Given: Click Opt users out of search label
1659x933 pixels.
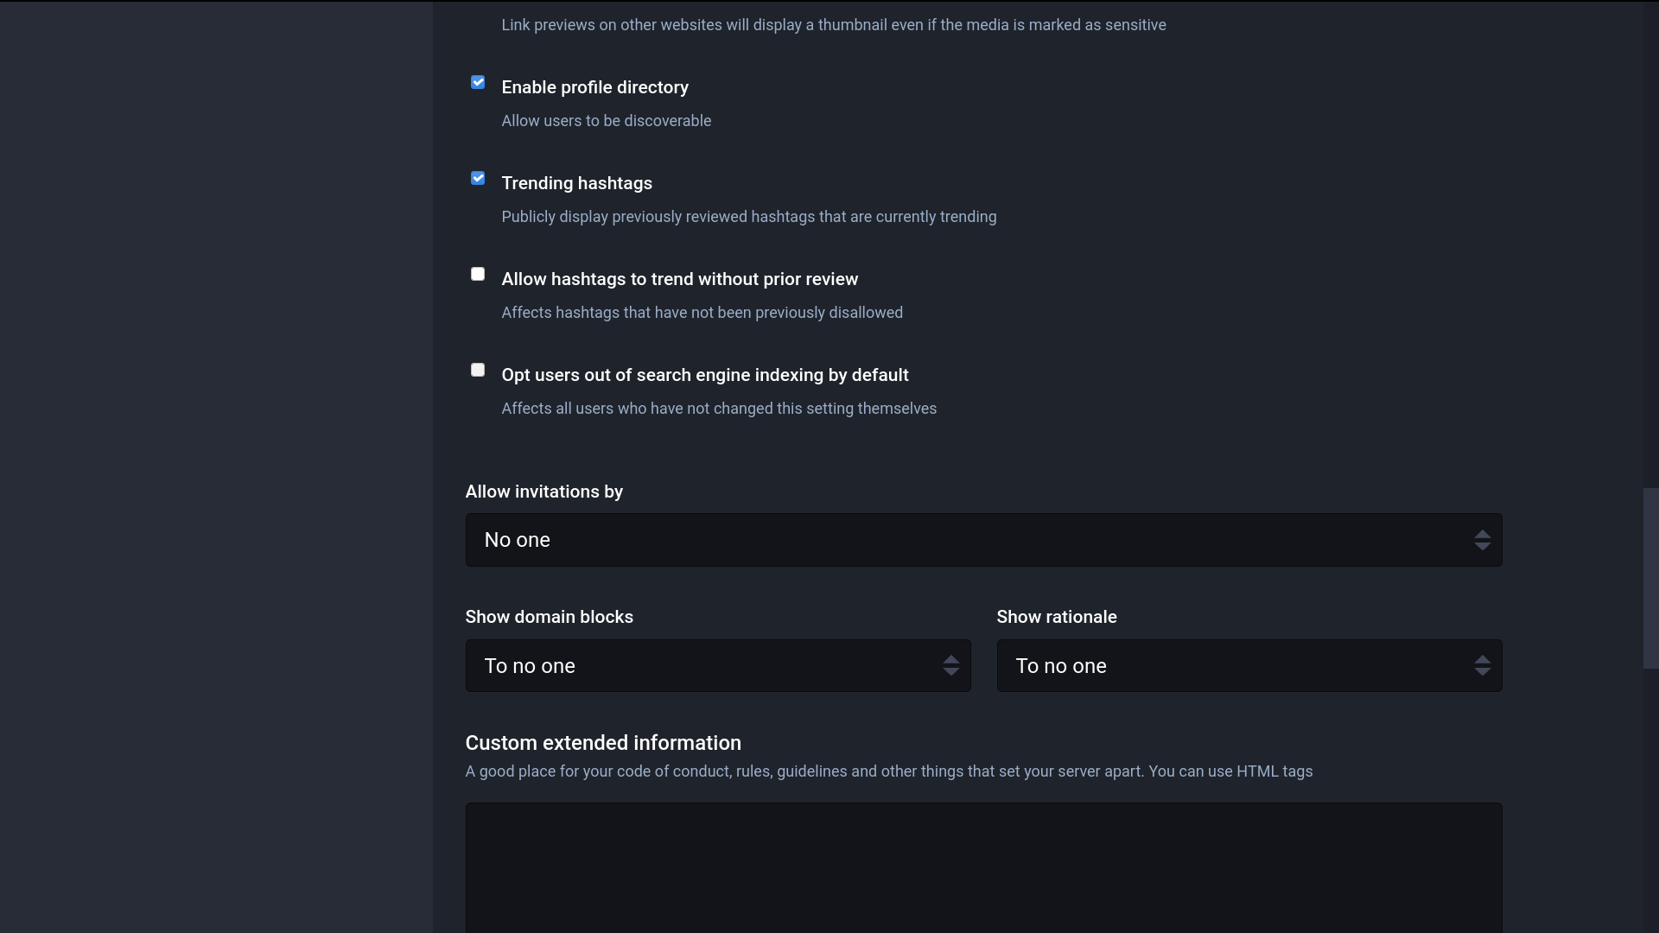Looking at the screenshot, I should point(704,375).
